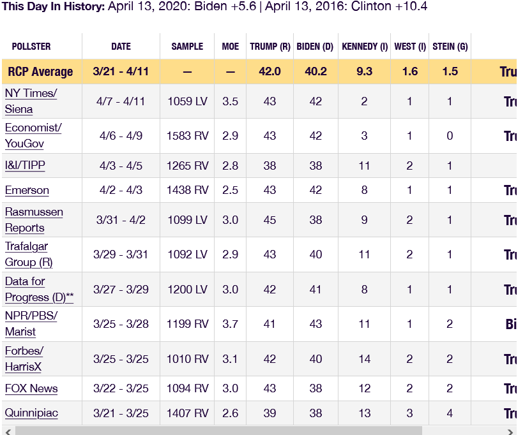Click Rasmussen sample 1099 LV

coord(187,220)
